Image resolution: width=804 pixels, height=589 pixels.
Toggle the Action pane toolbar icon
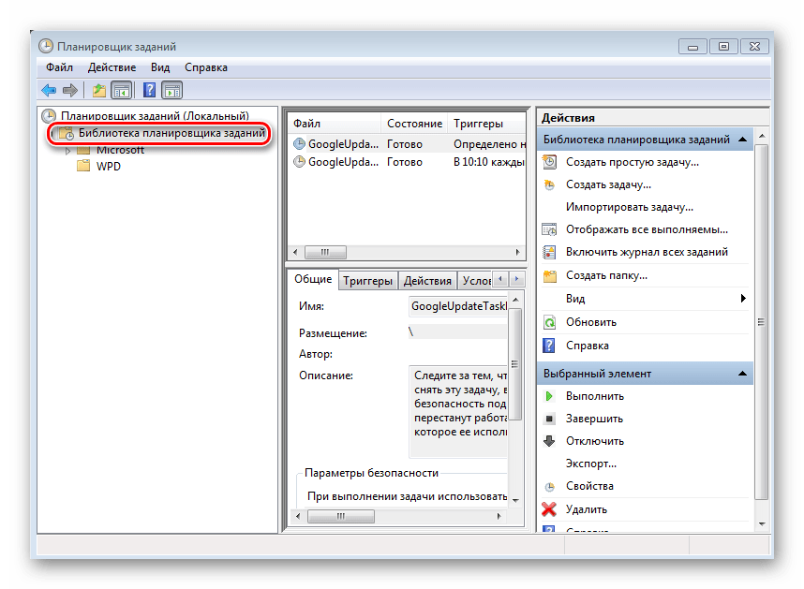172,91
